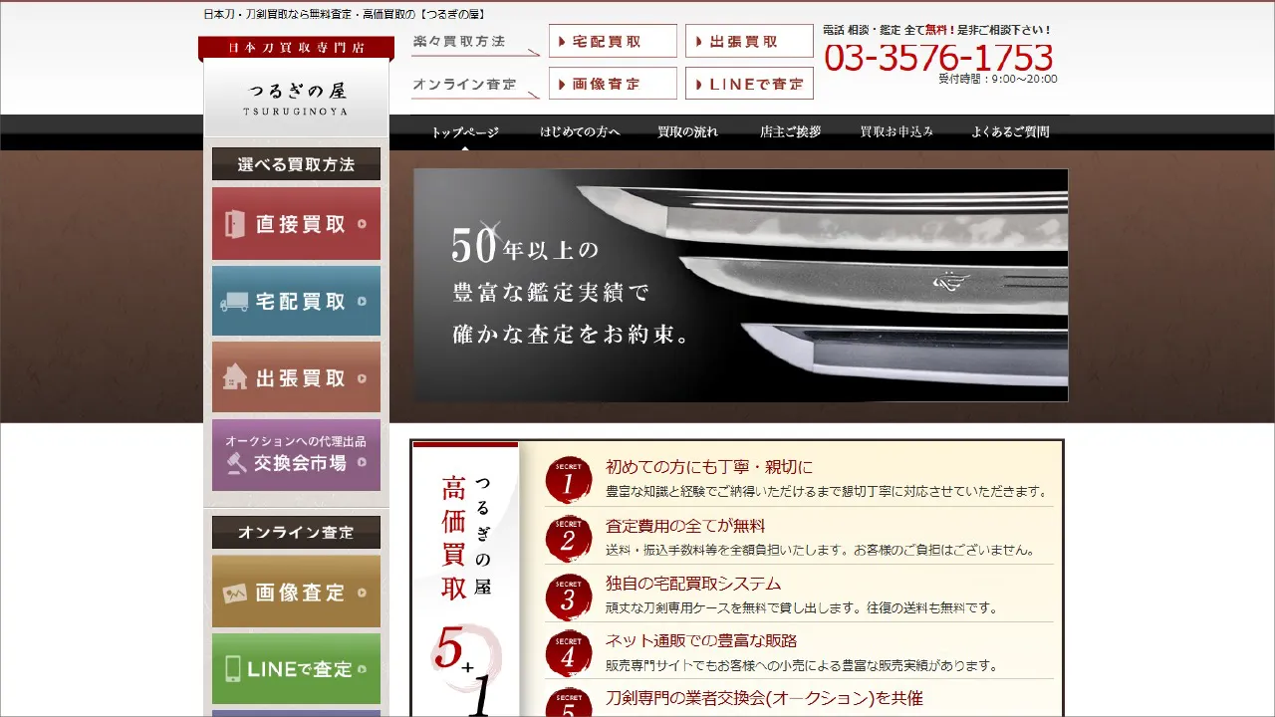Click the arrow on 出張買取 sidebar banner
This screenshot has height=717, width=1275.
pos(361,377)
